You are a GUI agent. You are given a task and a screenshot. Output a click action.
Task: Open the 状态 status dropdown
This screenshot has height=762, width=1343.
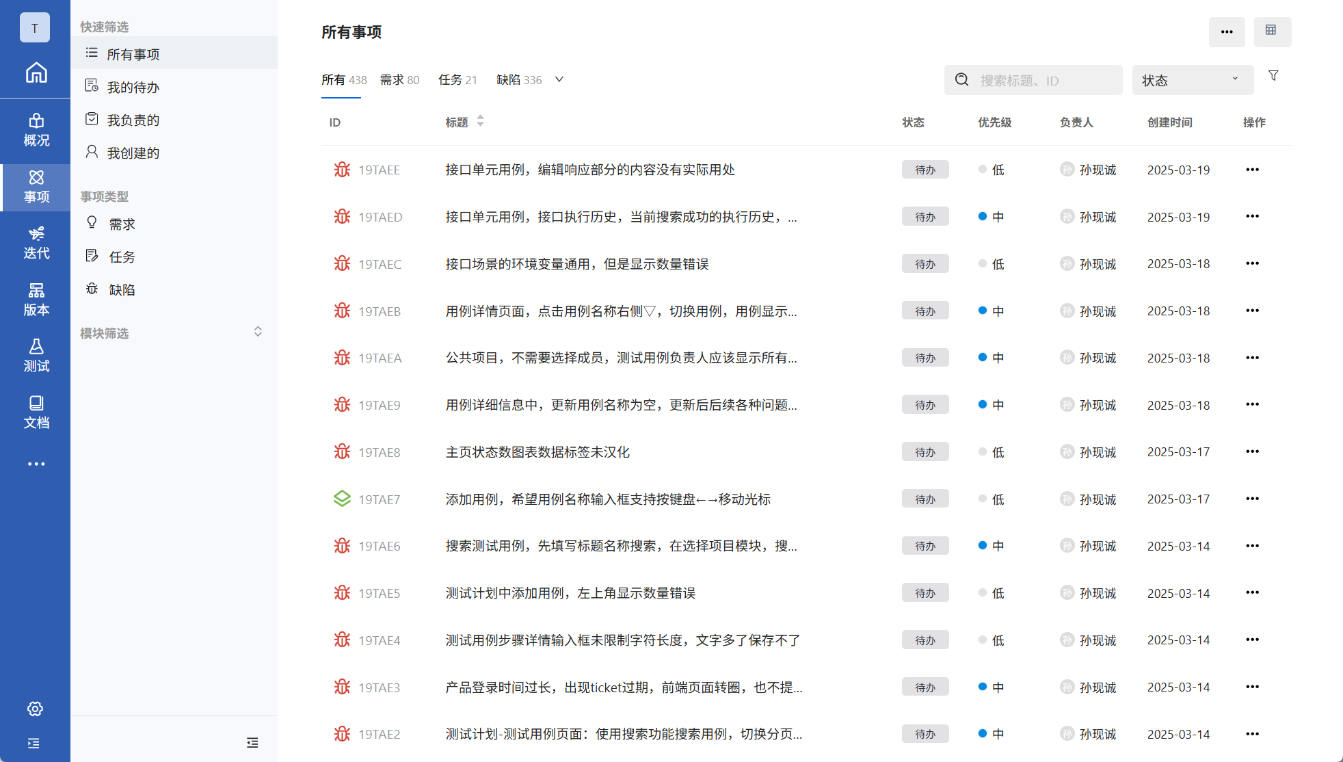(1192, 80)
